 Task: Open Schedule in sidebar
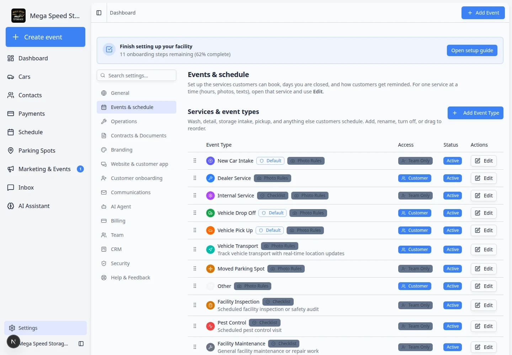coord(46,132)
